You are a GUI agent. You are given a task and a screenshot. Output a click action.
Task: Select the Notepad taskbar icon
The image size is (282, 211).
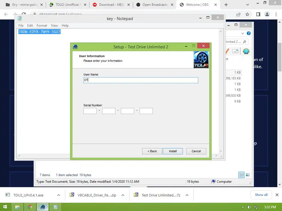[55, 207]
